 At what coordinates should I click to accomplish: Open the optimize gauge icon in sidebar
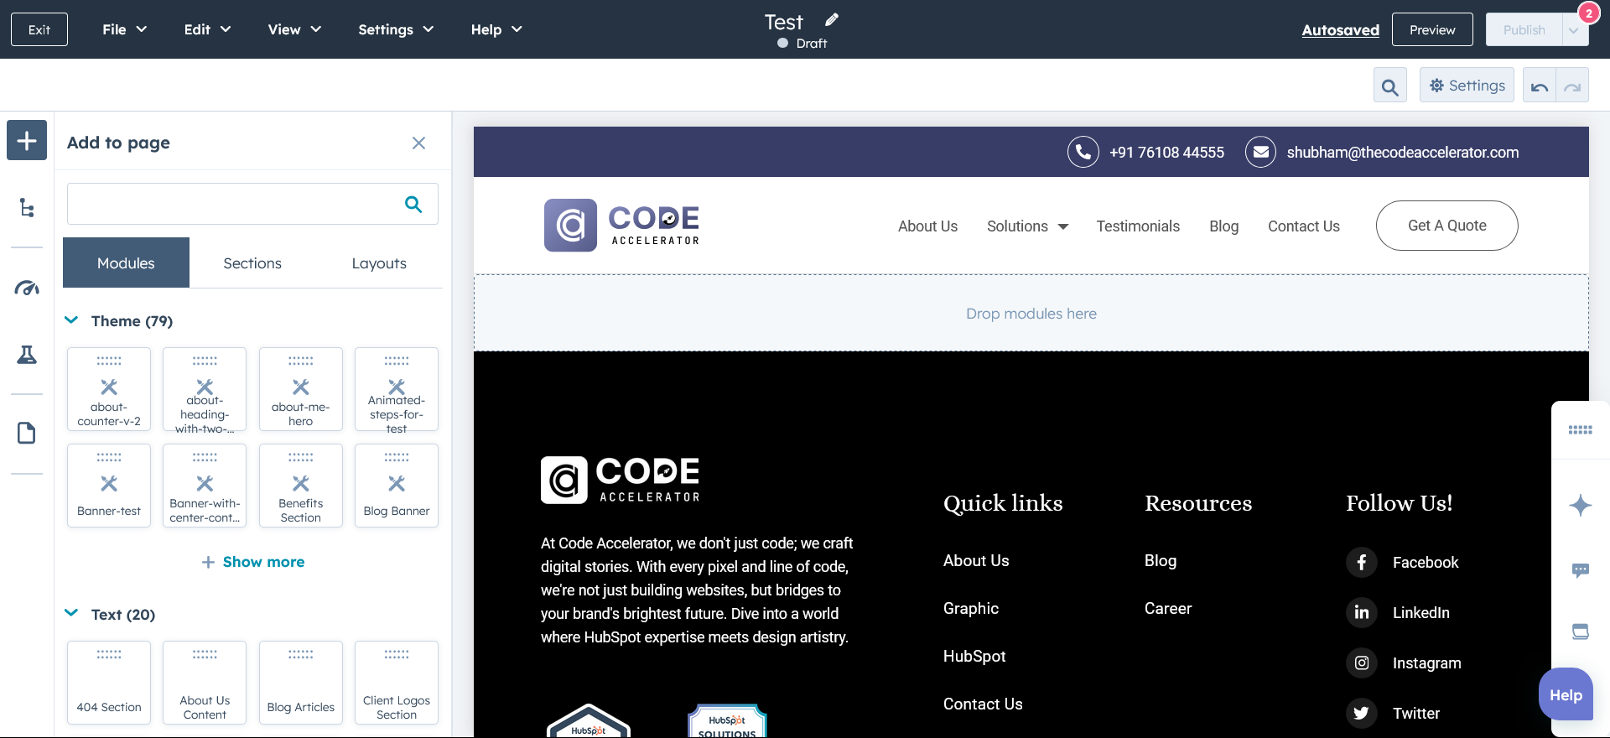coord(27,288)
